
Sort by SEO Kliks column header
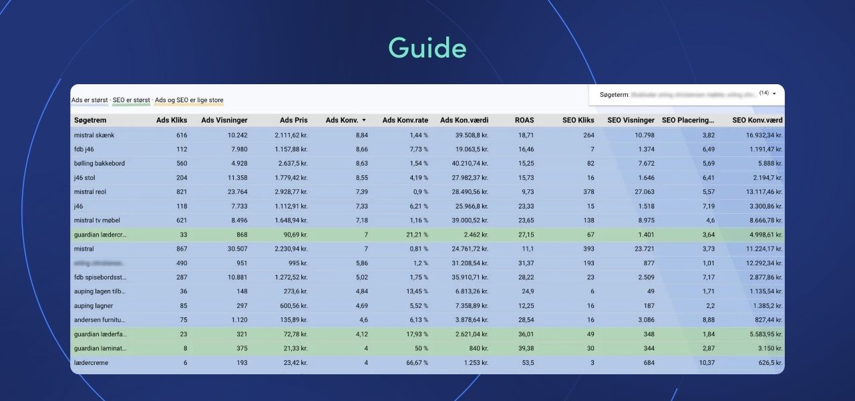point(578,120)
